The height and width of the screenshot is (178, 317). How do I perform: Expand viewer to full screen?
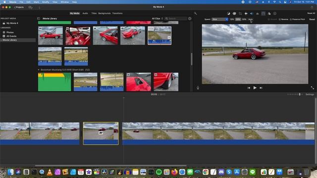[313, 88]
